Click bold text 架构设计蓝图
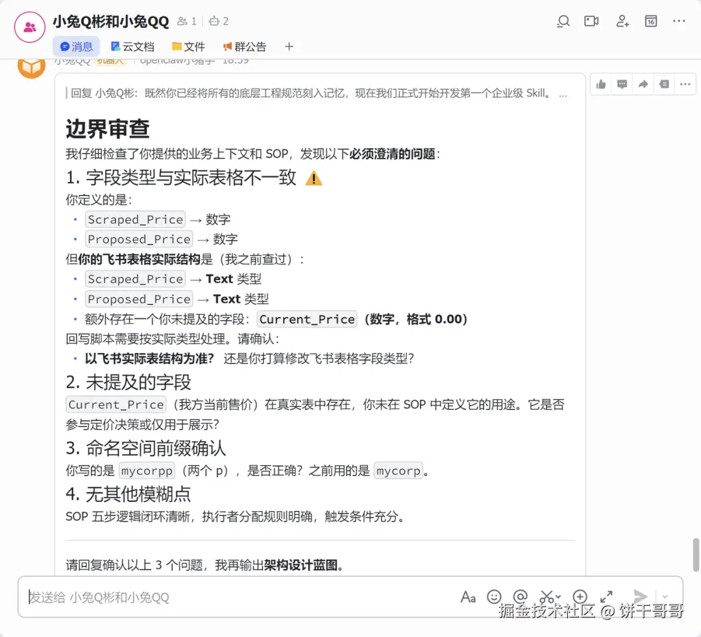701x637 pixels. 301,565
